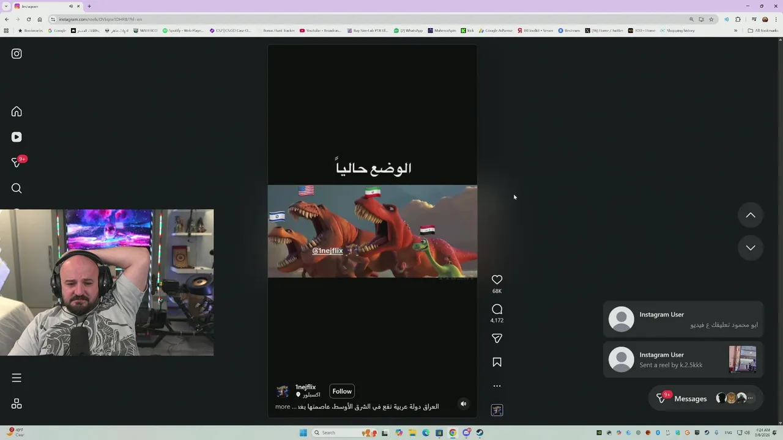
Task: Open Windows Start menu
Action: pyautogui.click(x=303, y=433)
